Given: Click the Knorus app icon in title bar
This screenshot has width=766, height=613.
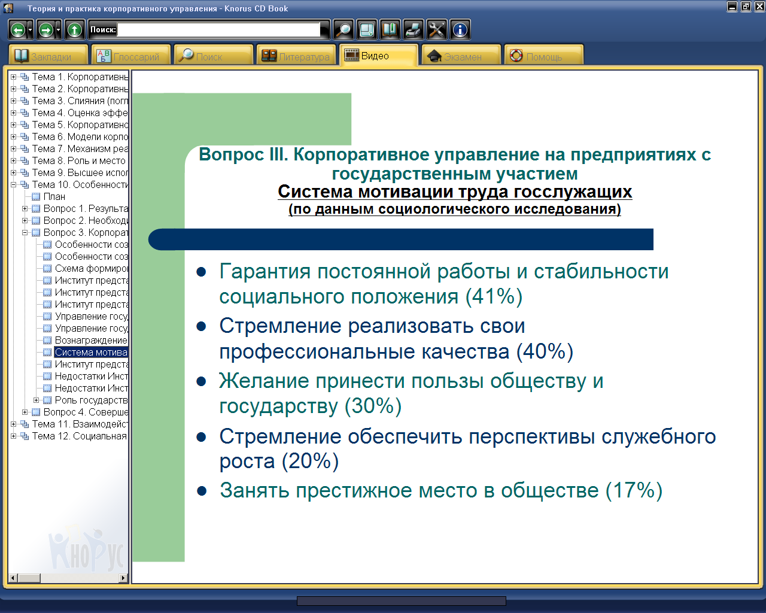Looking at the screenshot, I should tap(8, 8).
